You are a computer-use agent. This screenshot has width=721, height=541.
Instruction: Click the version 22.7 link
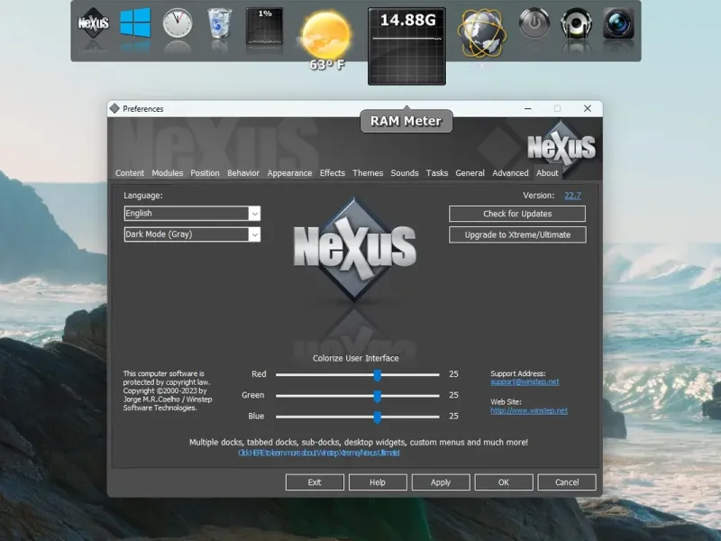click(572, 196)
